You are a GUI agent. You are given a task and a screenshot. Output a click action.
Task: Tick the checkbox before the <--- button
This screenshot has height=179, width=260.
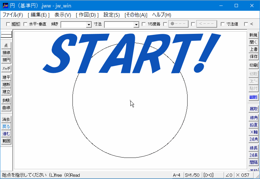pos(193,24)
